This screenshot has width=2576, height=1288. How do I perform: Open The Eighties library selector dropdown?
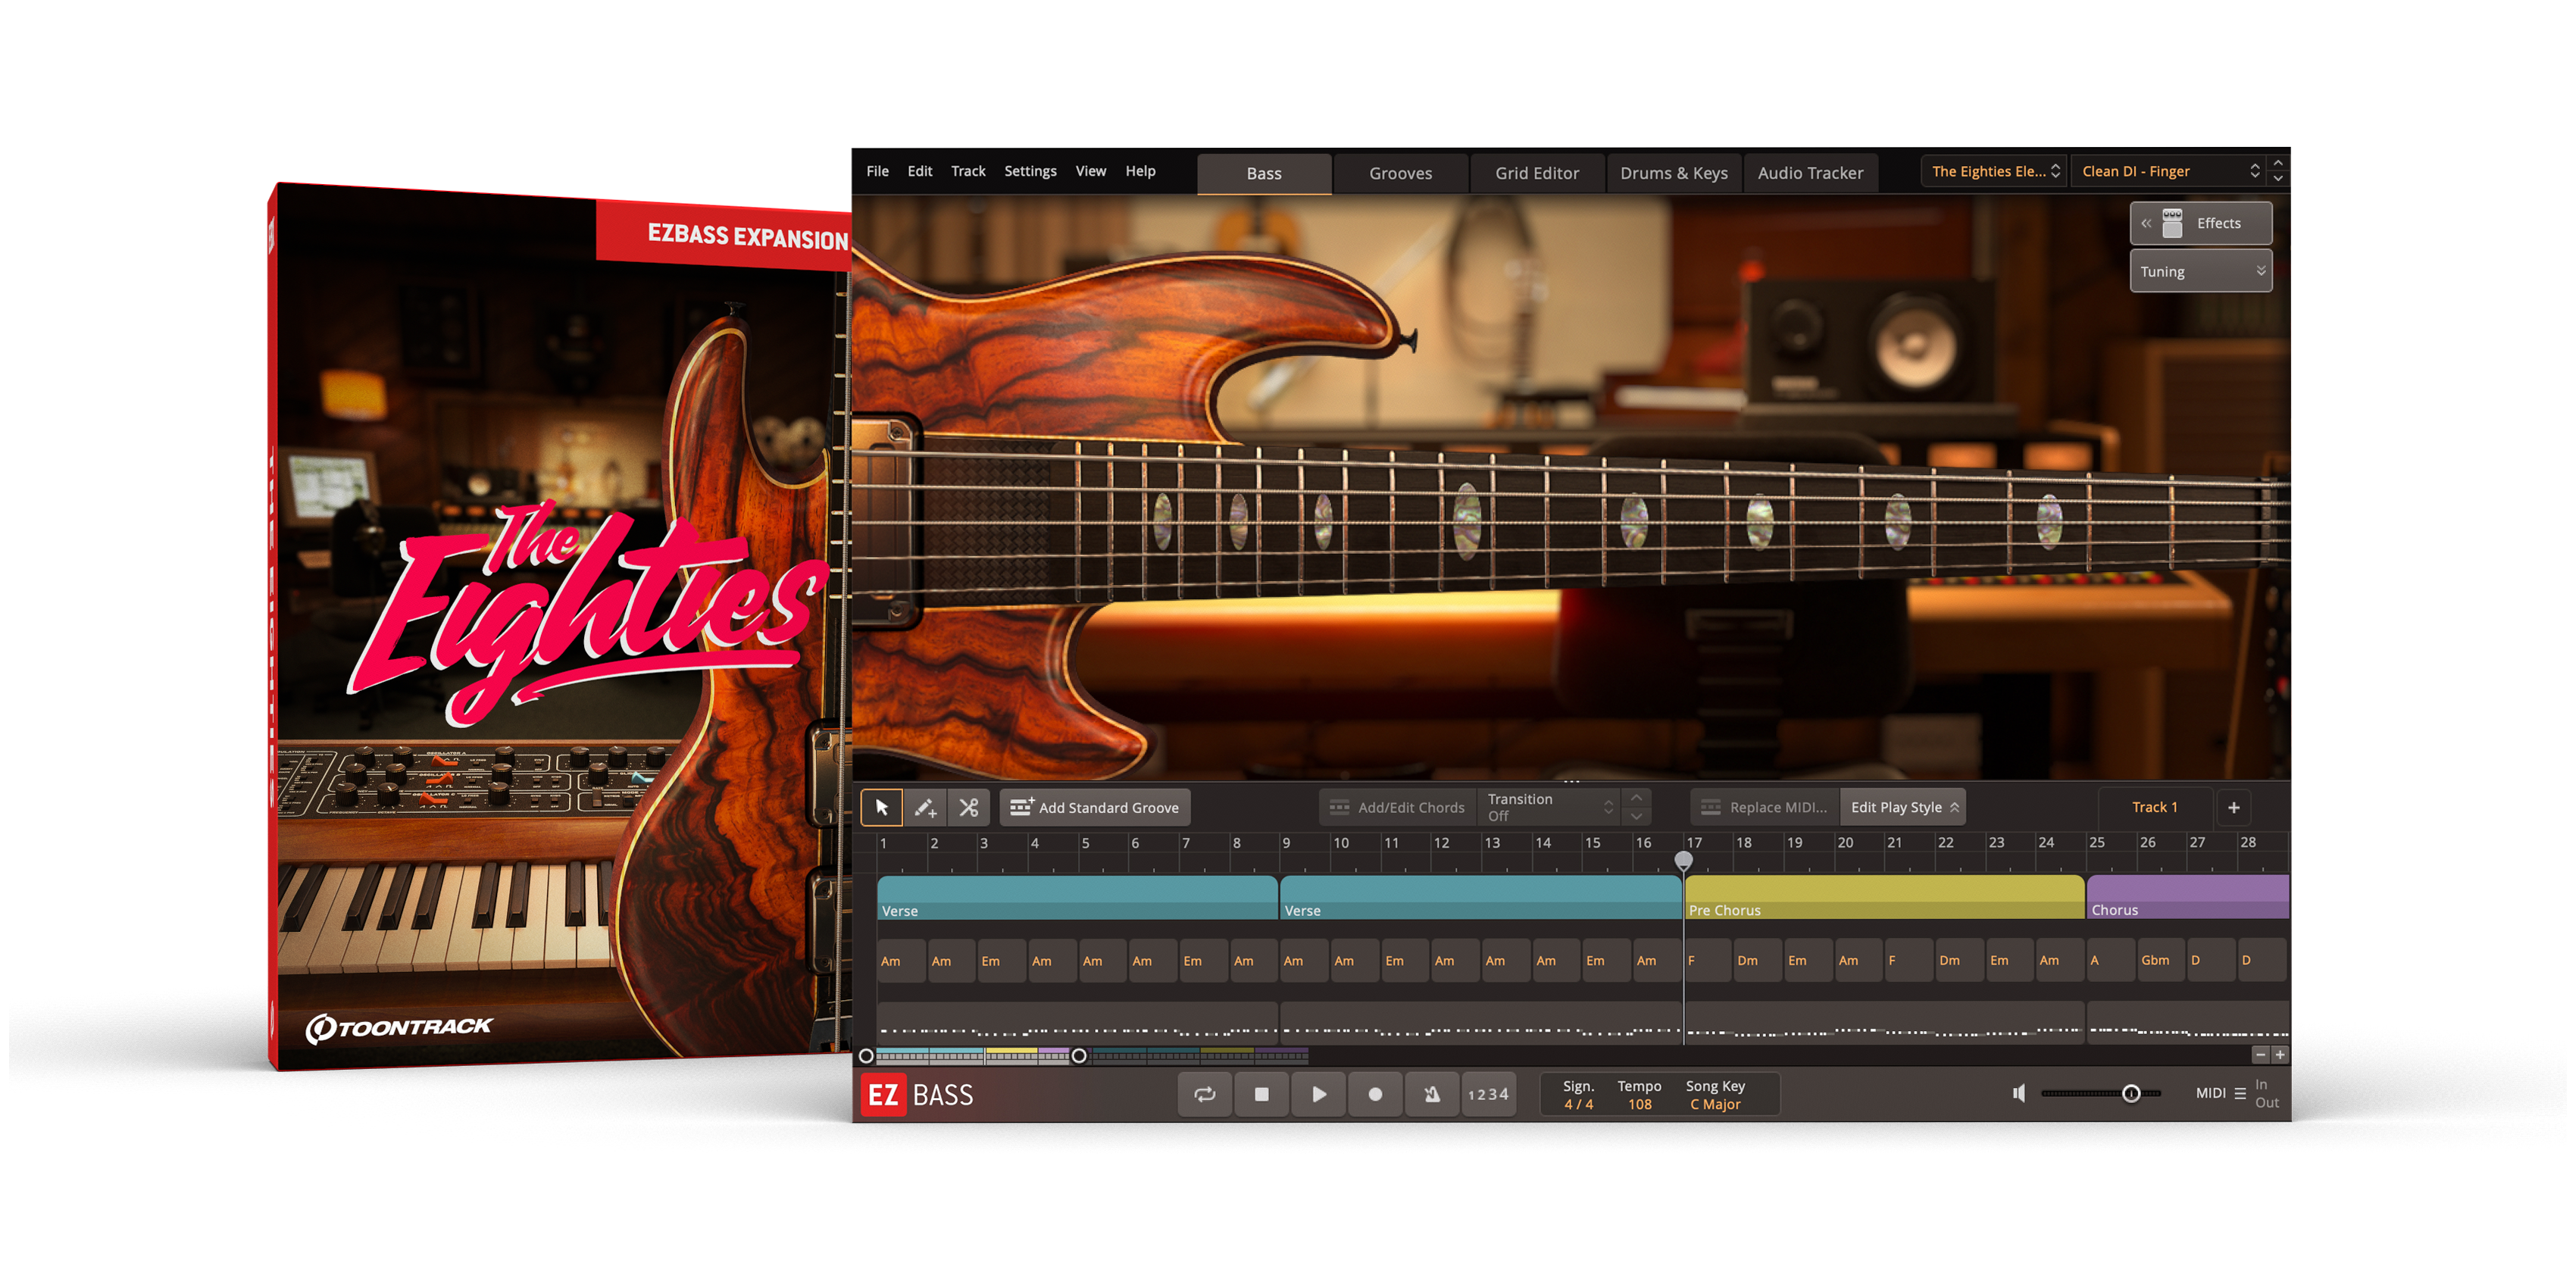pyautogui.click(x=1995, y=171)
